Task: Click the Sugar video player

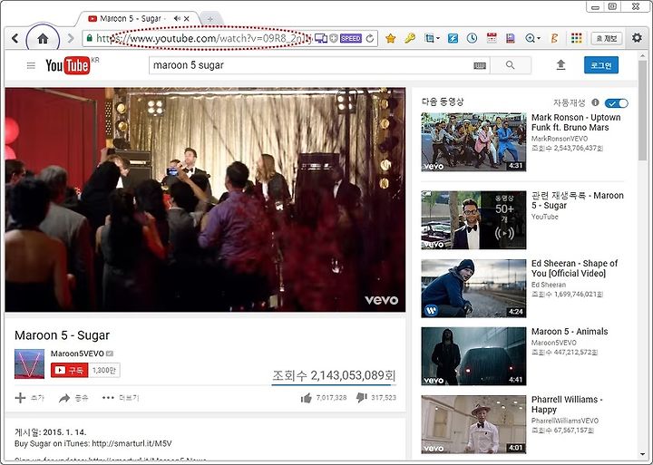Action: click(205, 199)
